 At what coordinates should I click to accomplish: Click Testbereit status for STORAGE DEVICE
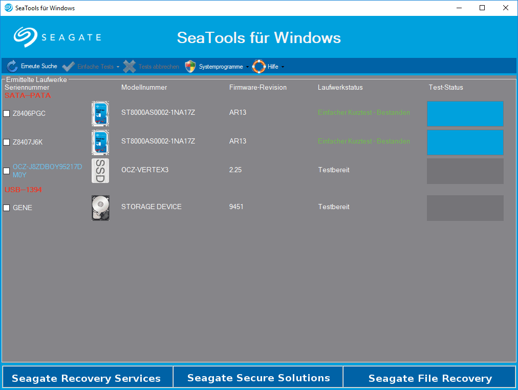click(334, 207)
